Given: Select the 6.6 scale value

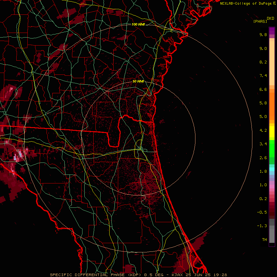Looking at the screenshot, I should click(x=263, y=89).
